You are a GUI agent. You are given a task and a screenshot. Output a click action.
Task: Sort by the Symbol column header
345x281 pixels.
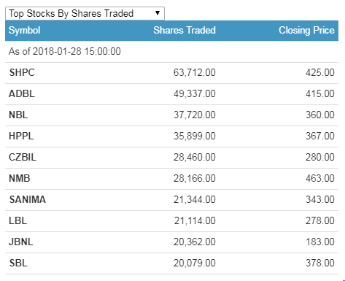[25, 31]
